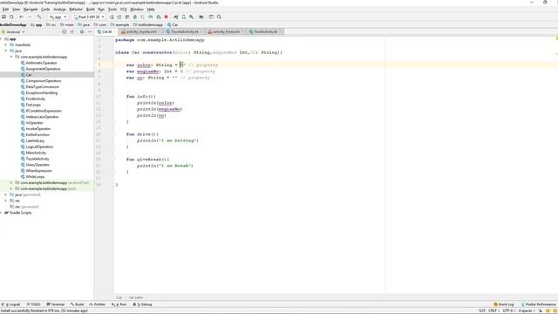The image size is (558, 314).
Task: Expand the java (generated) folder
Action: (6, 195)
